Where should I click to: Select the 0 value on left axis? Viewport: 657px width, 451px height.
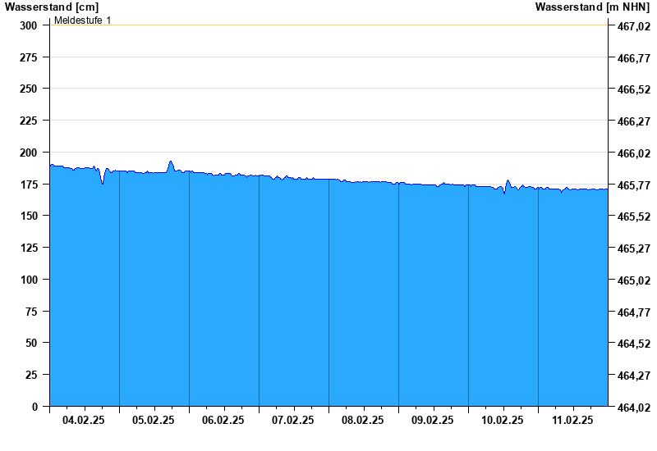click(x=34, y=407)
